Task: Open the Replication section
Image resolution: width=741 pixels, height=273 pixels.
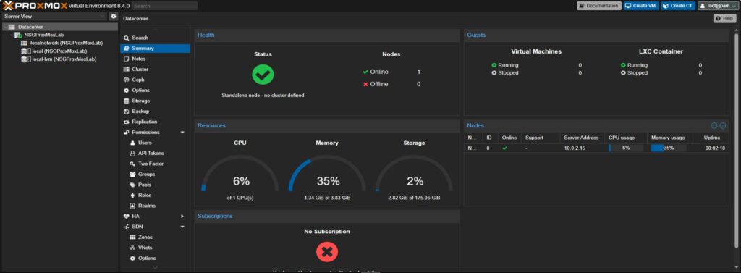Action: [155, 122]
